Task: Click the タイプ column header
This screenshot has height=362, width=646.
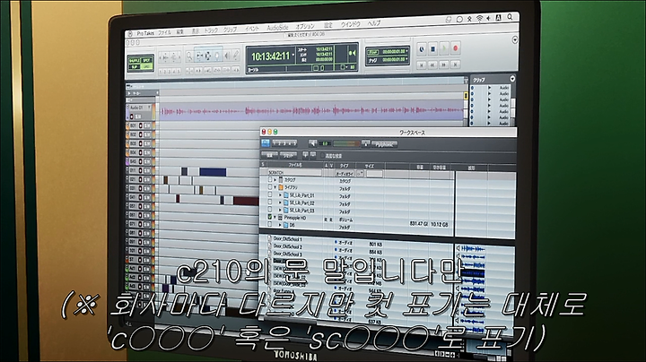Action: 344,166
